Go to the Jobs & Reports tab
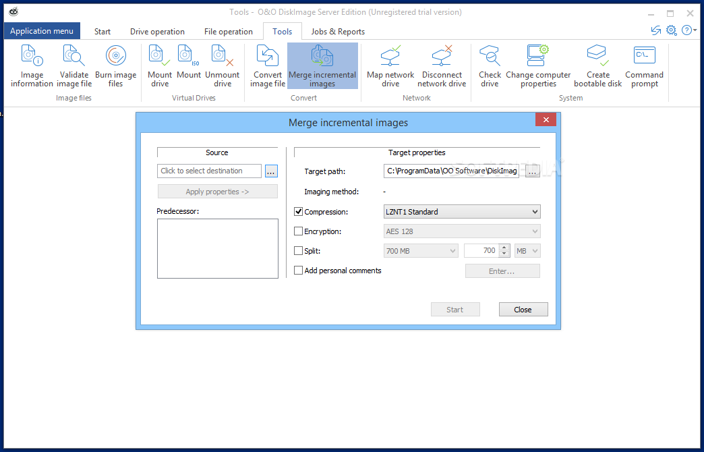This screenshot has width=704, height=452. (338, 32)
